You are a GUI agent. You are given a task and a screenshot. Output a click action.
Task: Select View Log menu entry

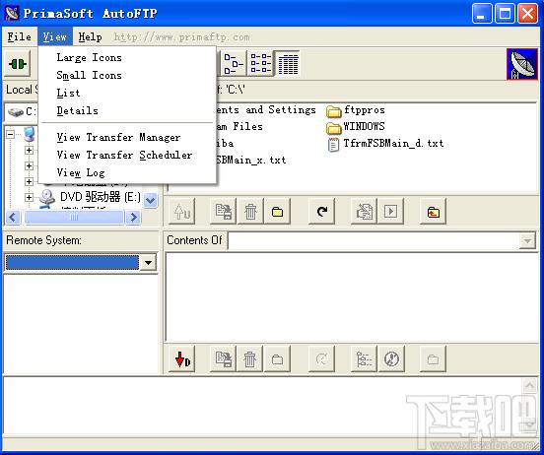click(127, 172)
